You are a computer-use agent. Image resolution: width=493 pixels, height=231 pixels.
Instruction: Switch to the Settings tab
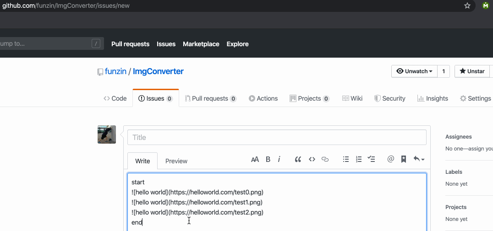(475, 98)
